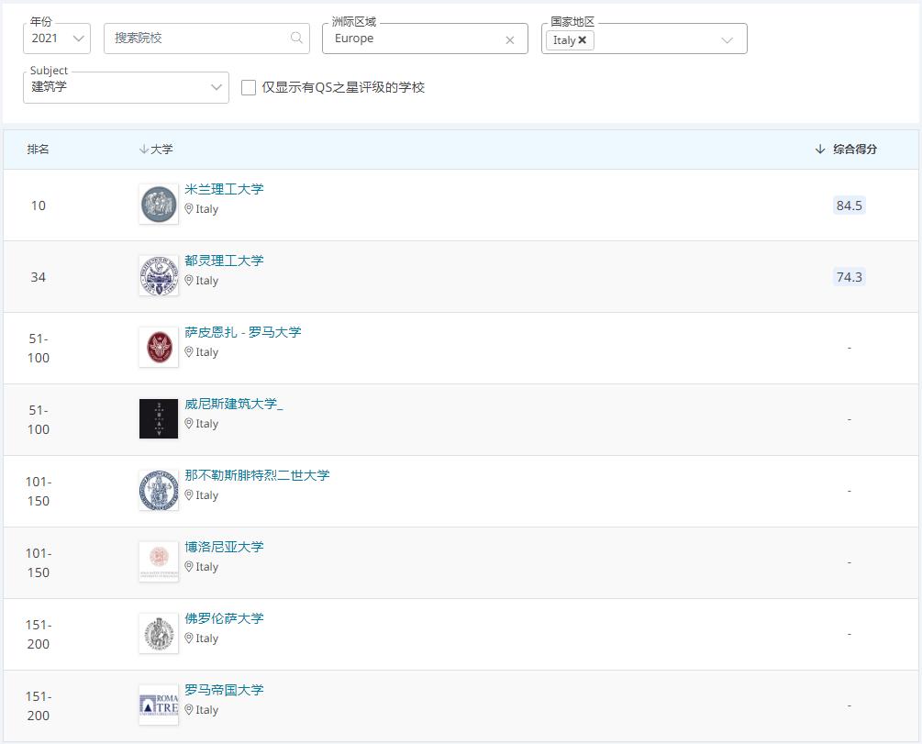Viewport: 922px width, 744px height.
Task: Click location pin icon under 佛罗伦萨大学
Action: point(189,639)
